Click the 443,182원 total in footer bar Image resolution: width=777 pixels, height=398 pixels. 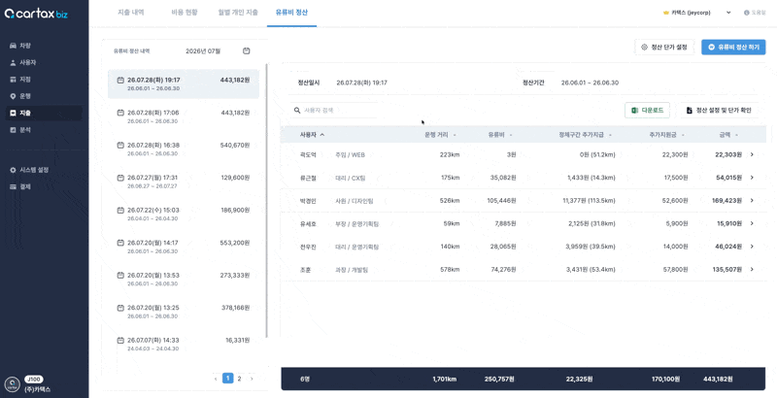coord(718,380)
